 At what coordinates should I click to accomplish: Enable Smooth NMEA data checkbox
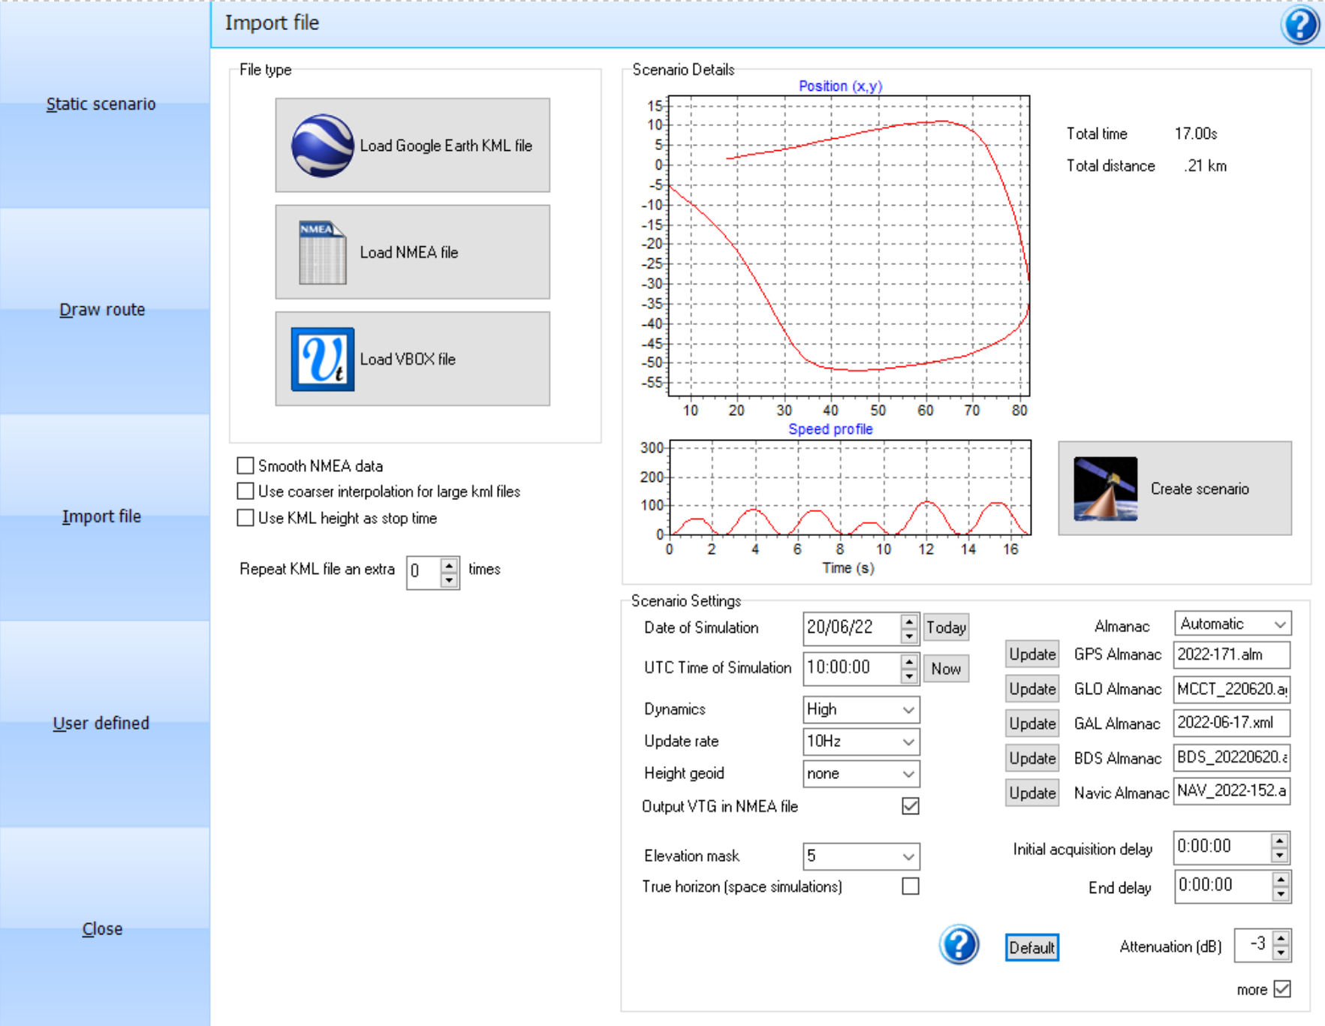pyautogui.click(x=245, y=465)
